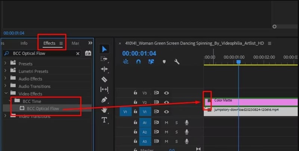This screenshot has width=299, height=151.
Task: Click the BCC Optical Flow search field
Action: coord(42,53)
